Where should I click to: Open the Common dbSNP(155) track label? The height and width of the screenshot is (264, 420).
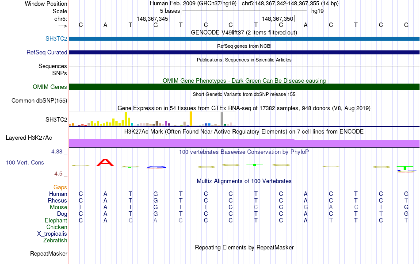(39, 100)
